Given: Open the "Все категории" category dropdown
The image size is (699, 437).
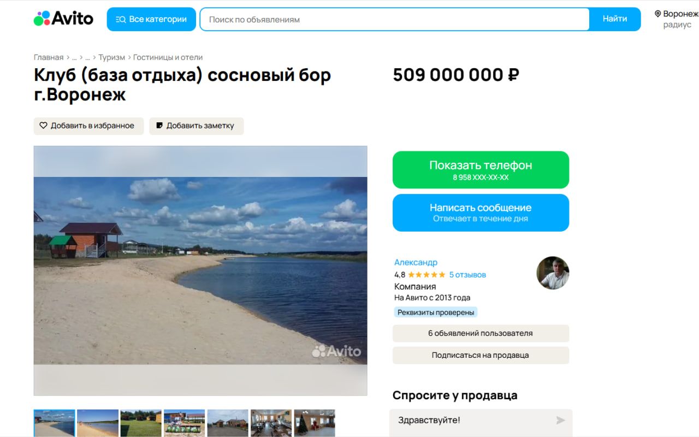Looking at the screenshot, I should pos(151,19).
